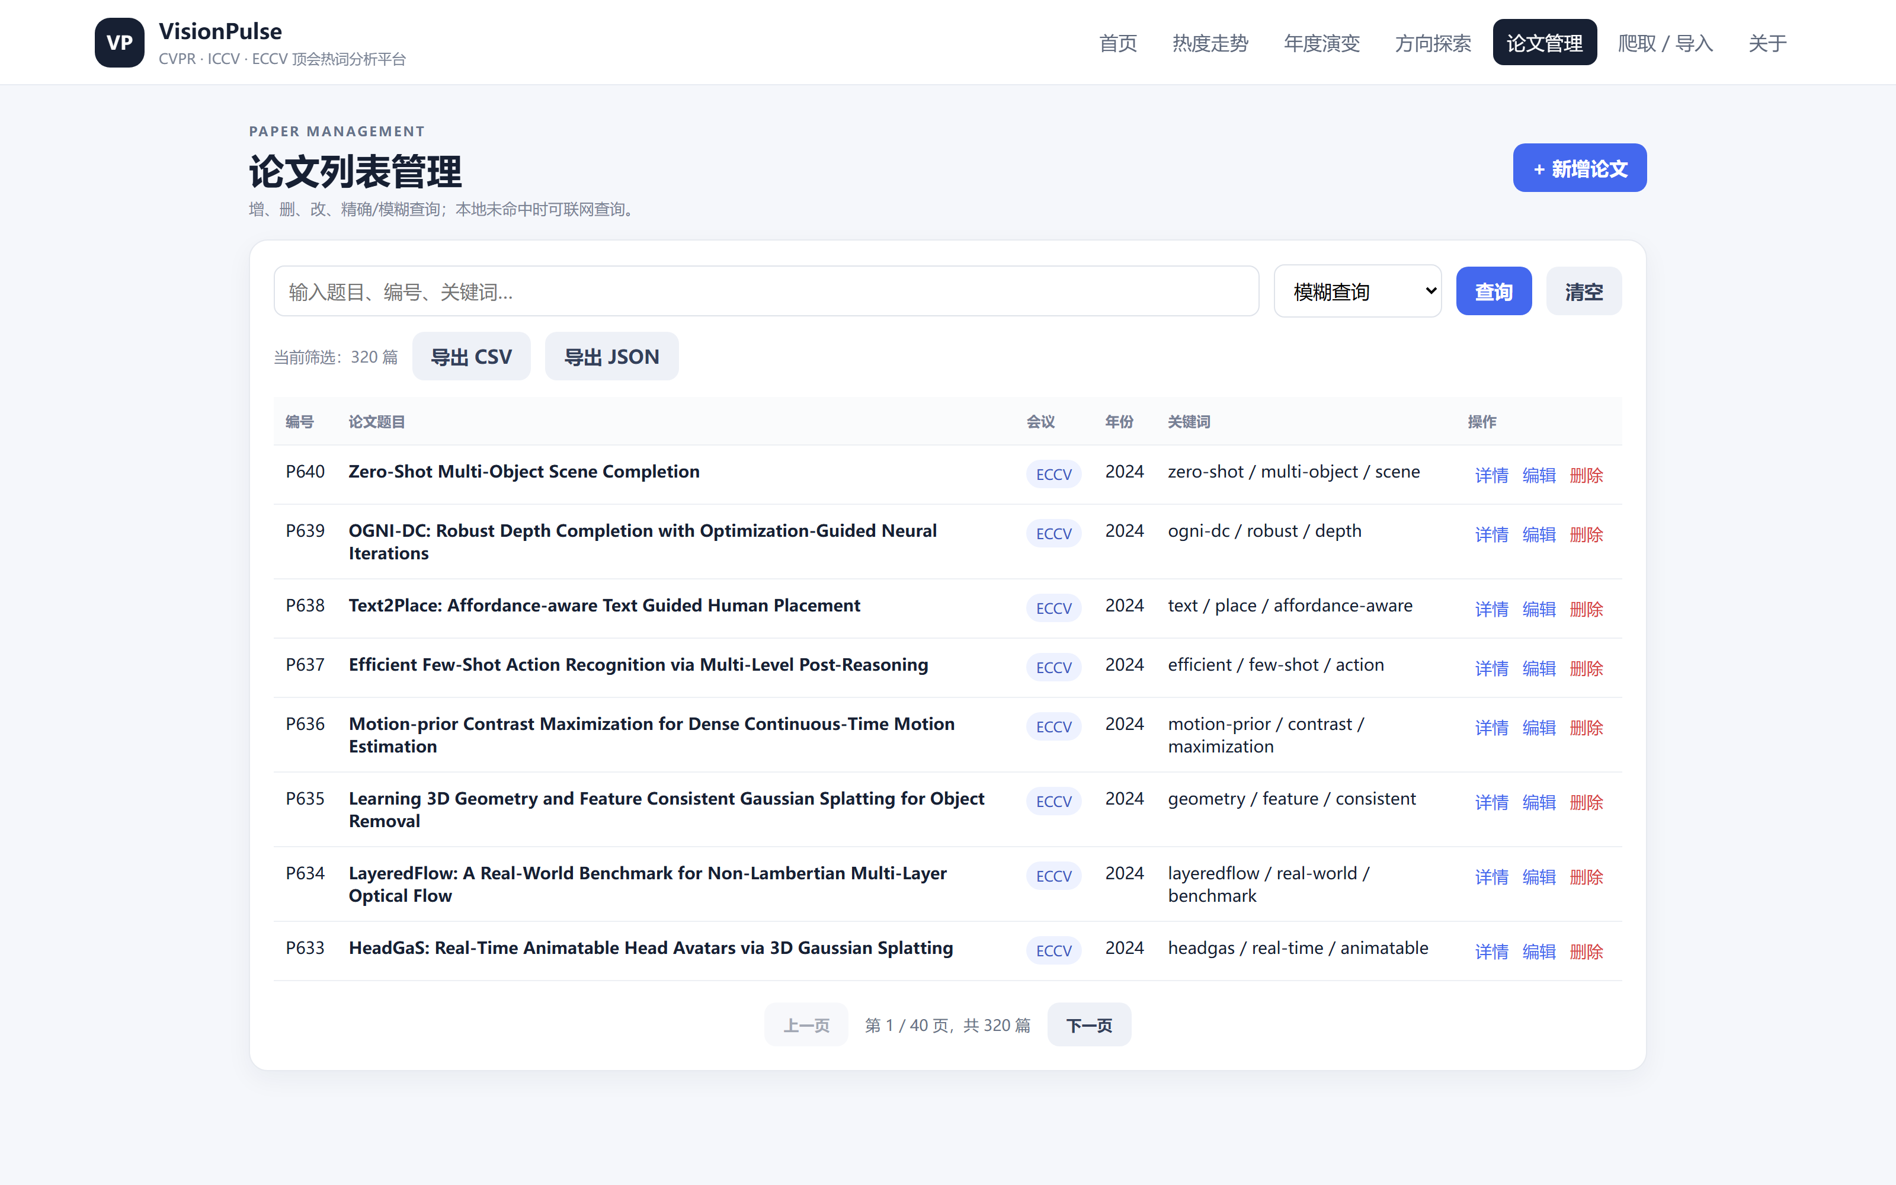Click the VisionPulse brand title
Screen dimensions: 1896x1185
[x=220, y=31]
